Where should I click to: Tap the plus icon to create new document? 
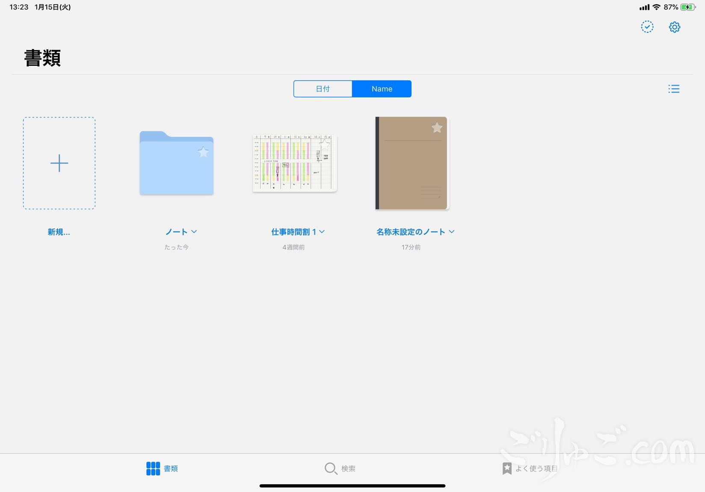(59, 163)
